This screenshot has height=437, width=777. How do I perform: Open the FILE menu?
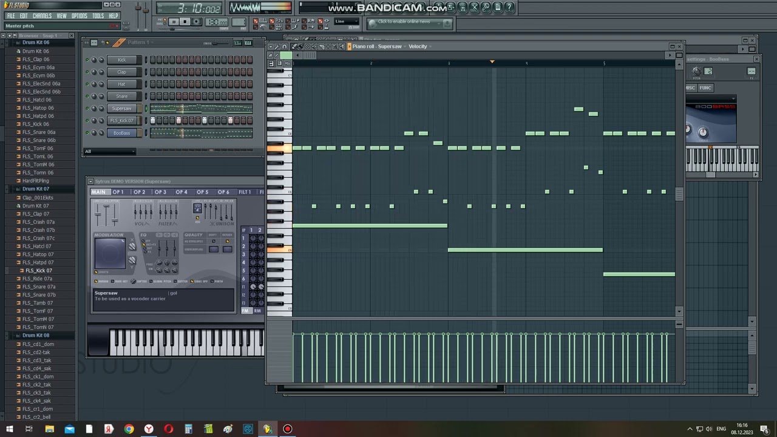pyautogui.click(x=10, y=16)
